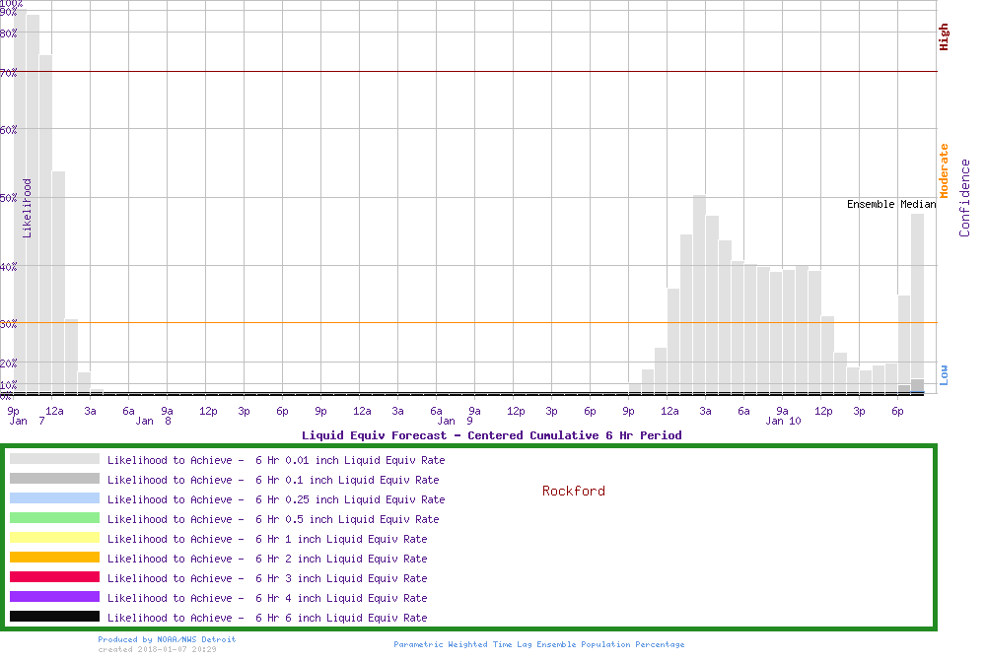
Task: Select the dark gray 0.1 inch legend swatch
Action: click(54, 479)
